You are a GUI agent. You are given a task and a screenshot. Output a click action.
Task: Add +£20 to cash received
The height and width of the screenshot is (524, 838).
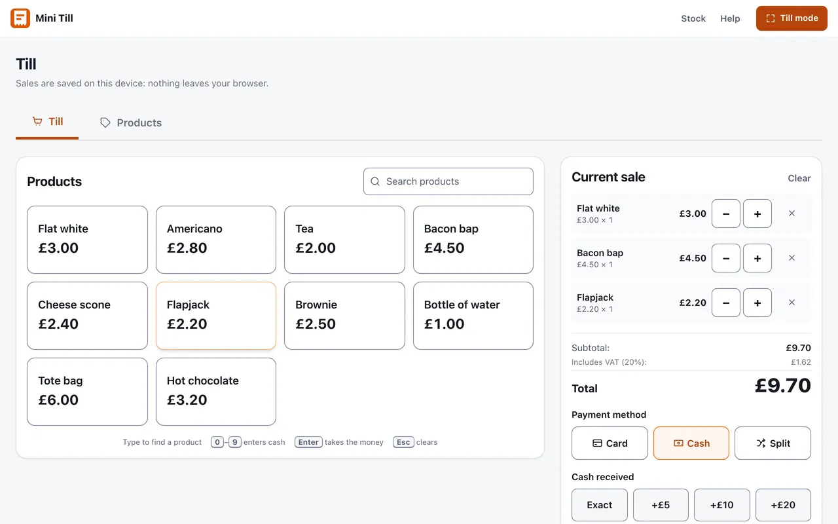coord(783,505)
